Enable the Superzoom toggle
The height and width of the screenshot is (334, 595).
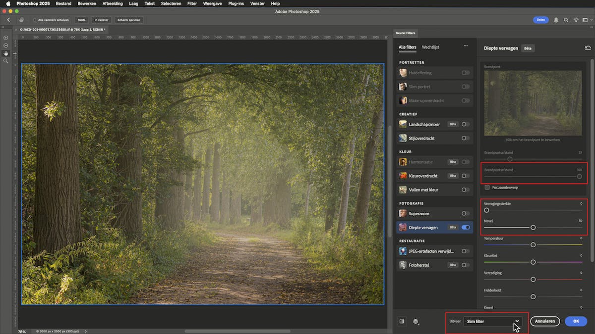(x=466, y=213)
